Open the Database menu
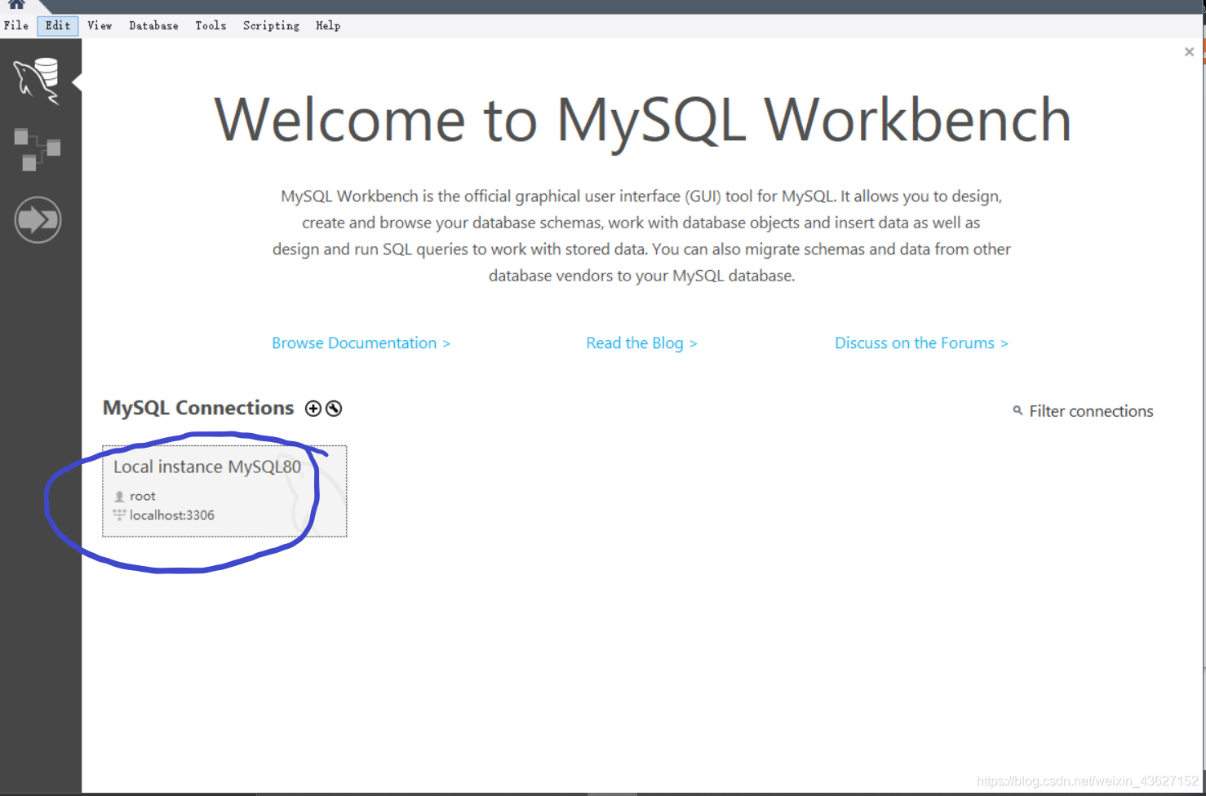Image resolution: width=1206 pixels, height=796 pixels. (153, 25)
